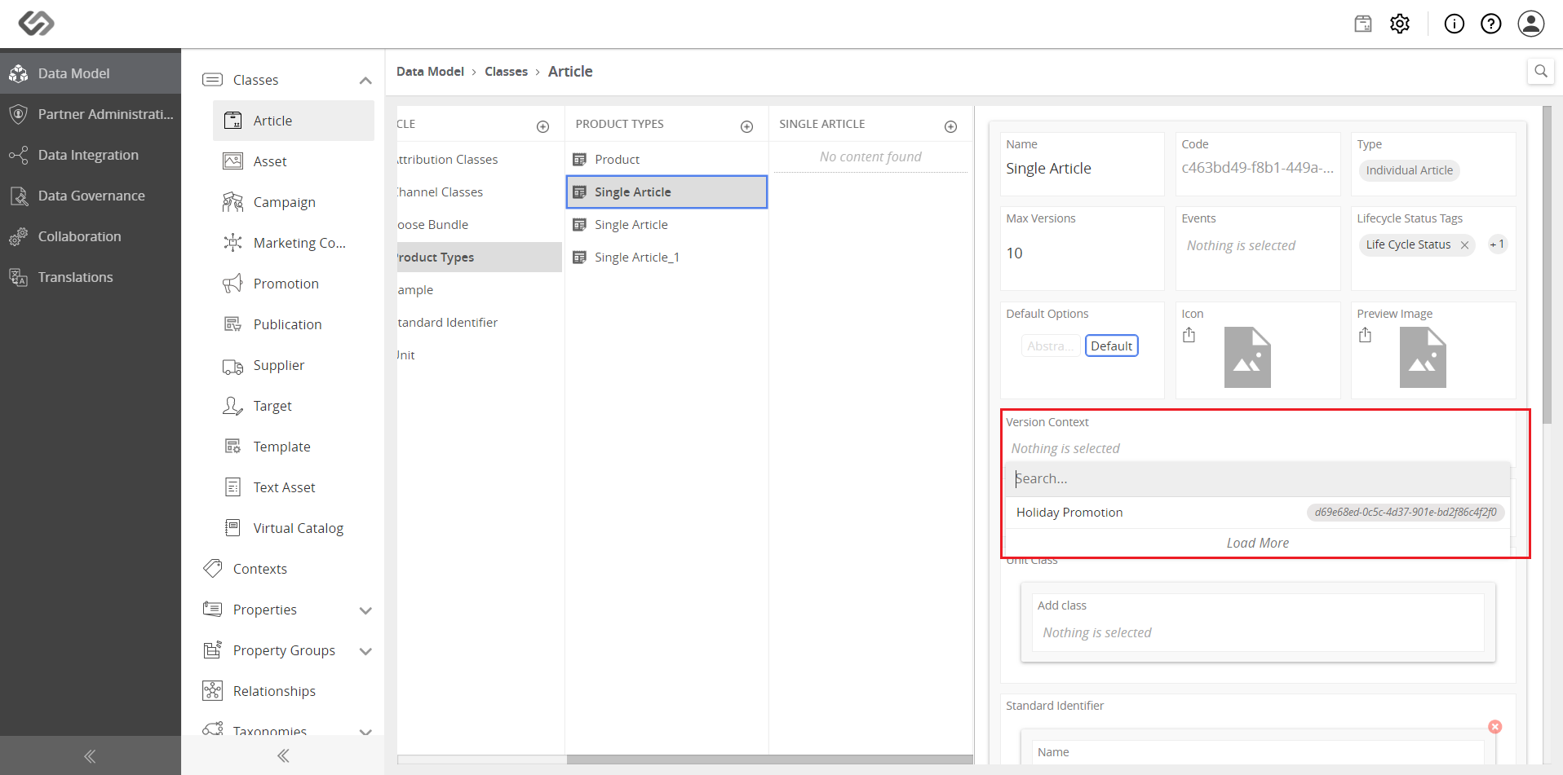Upload a Preview Image
Viewport: 1563px width, 775px height.
coord(1365,335)
